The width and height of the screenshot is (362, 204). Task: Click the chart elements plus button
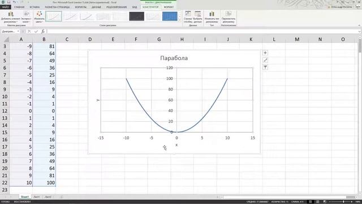265,53
